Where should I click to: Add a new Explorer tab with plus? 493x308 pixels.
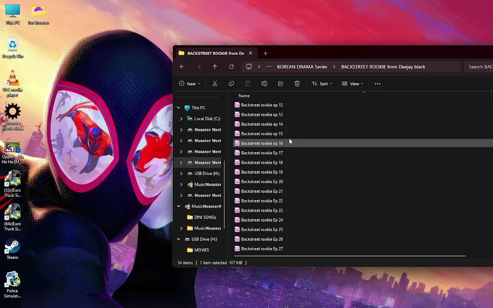(x=265, y=53)
